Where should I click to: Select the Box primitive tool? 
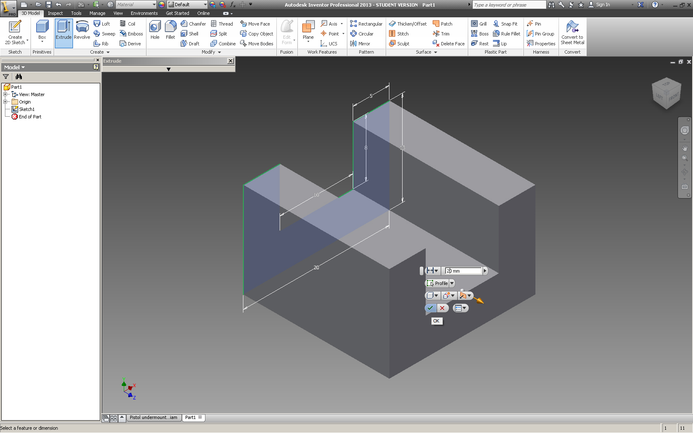click(x=42, y=31)
